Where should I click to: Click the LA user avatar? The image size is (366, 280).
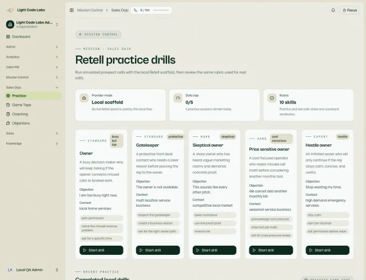point(10,270)
